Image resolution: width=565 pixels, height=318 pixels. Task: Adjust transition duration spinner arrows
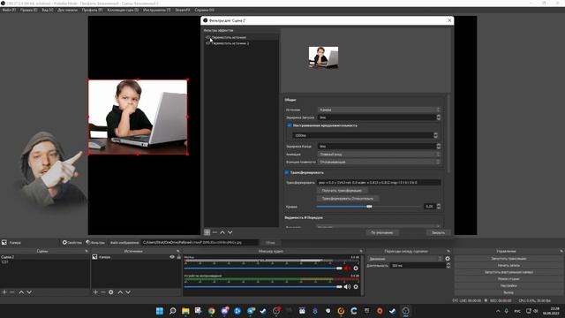click(x=448, y=265)
